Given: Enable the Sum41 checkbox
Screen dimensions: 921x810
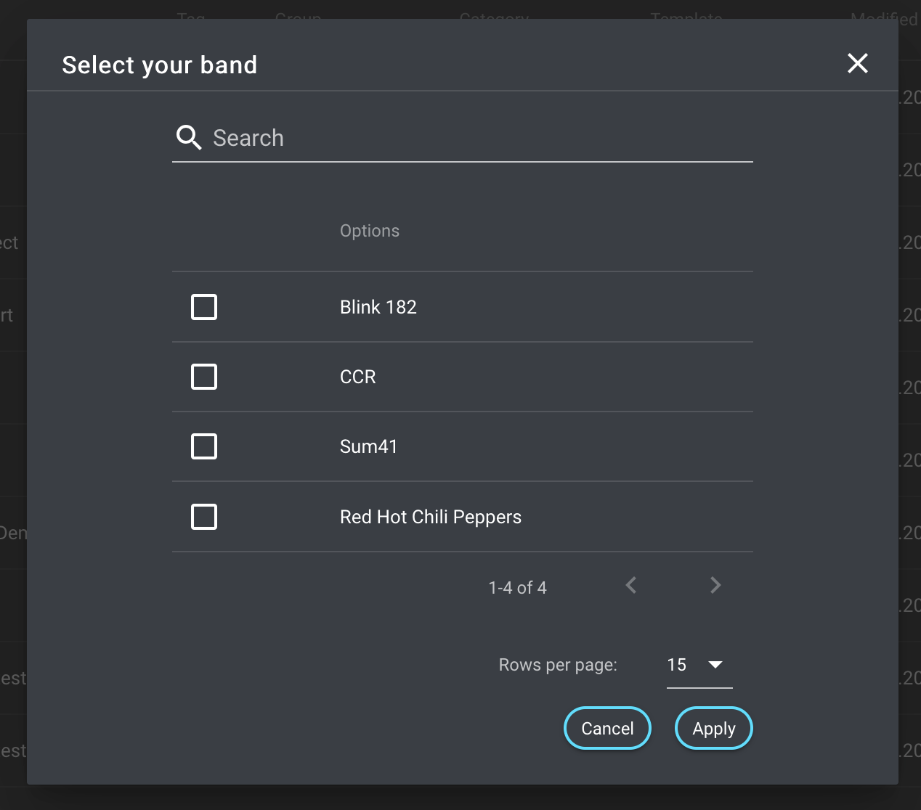Looking at the screenshot, I should coord(204,446).
